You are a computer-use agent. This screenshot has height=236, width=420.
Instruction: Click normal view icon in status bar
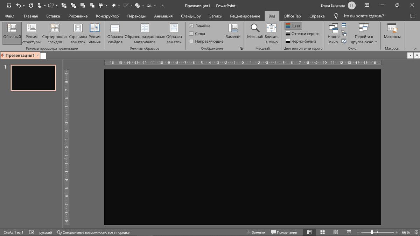[309, 232]
